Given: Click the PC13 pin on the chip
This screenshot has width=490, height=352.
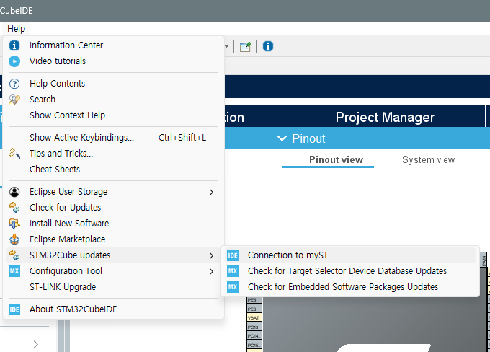Looking at the screenshot, I should tap(254, 327).
